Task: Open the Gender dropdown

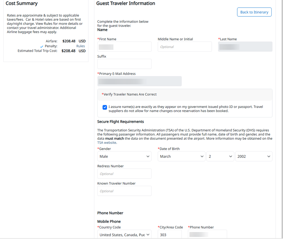Action: (124, 156)
